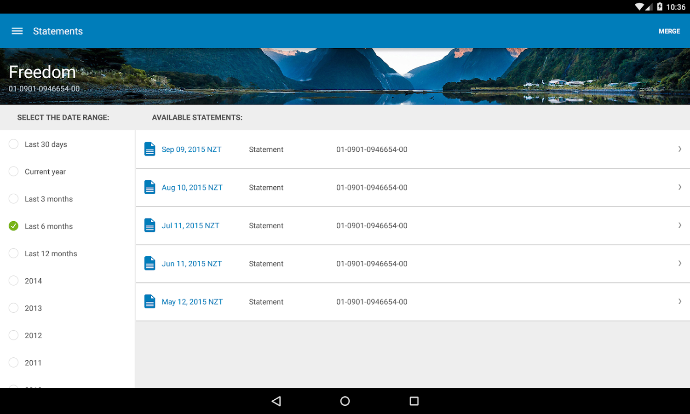Select the Last 6 months radio button
690x414 pixels.
[x=14, y=226]
